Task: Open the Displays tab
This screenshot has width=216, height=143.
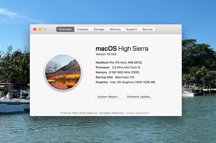Action: click(x=83, y=29)
